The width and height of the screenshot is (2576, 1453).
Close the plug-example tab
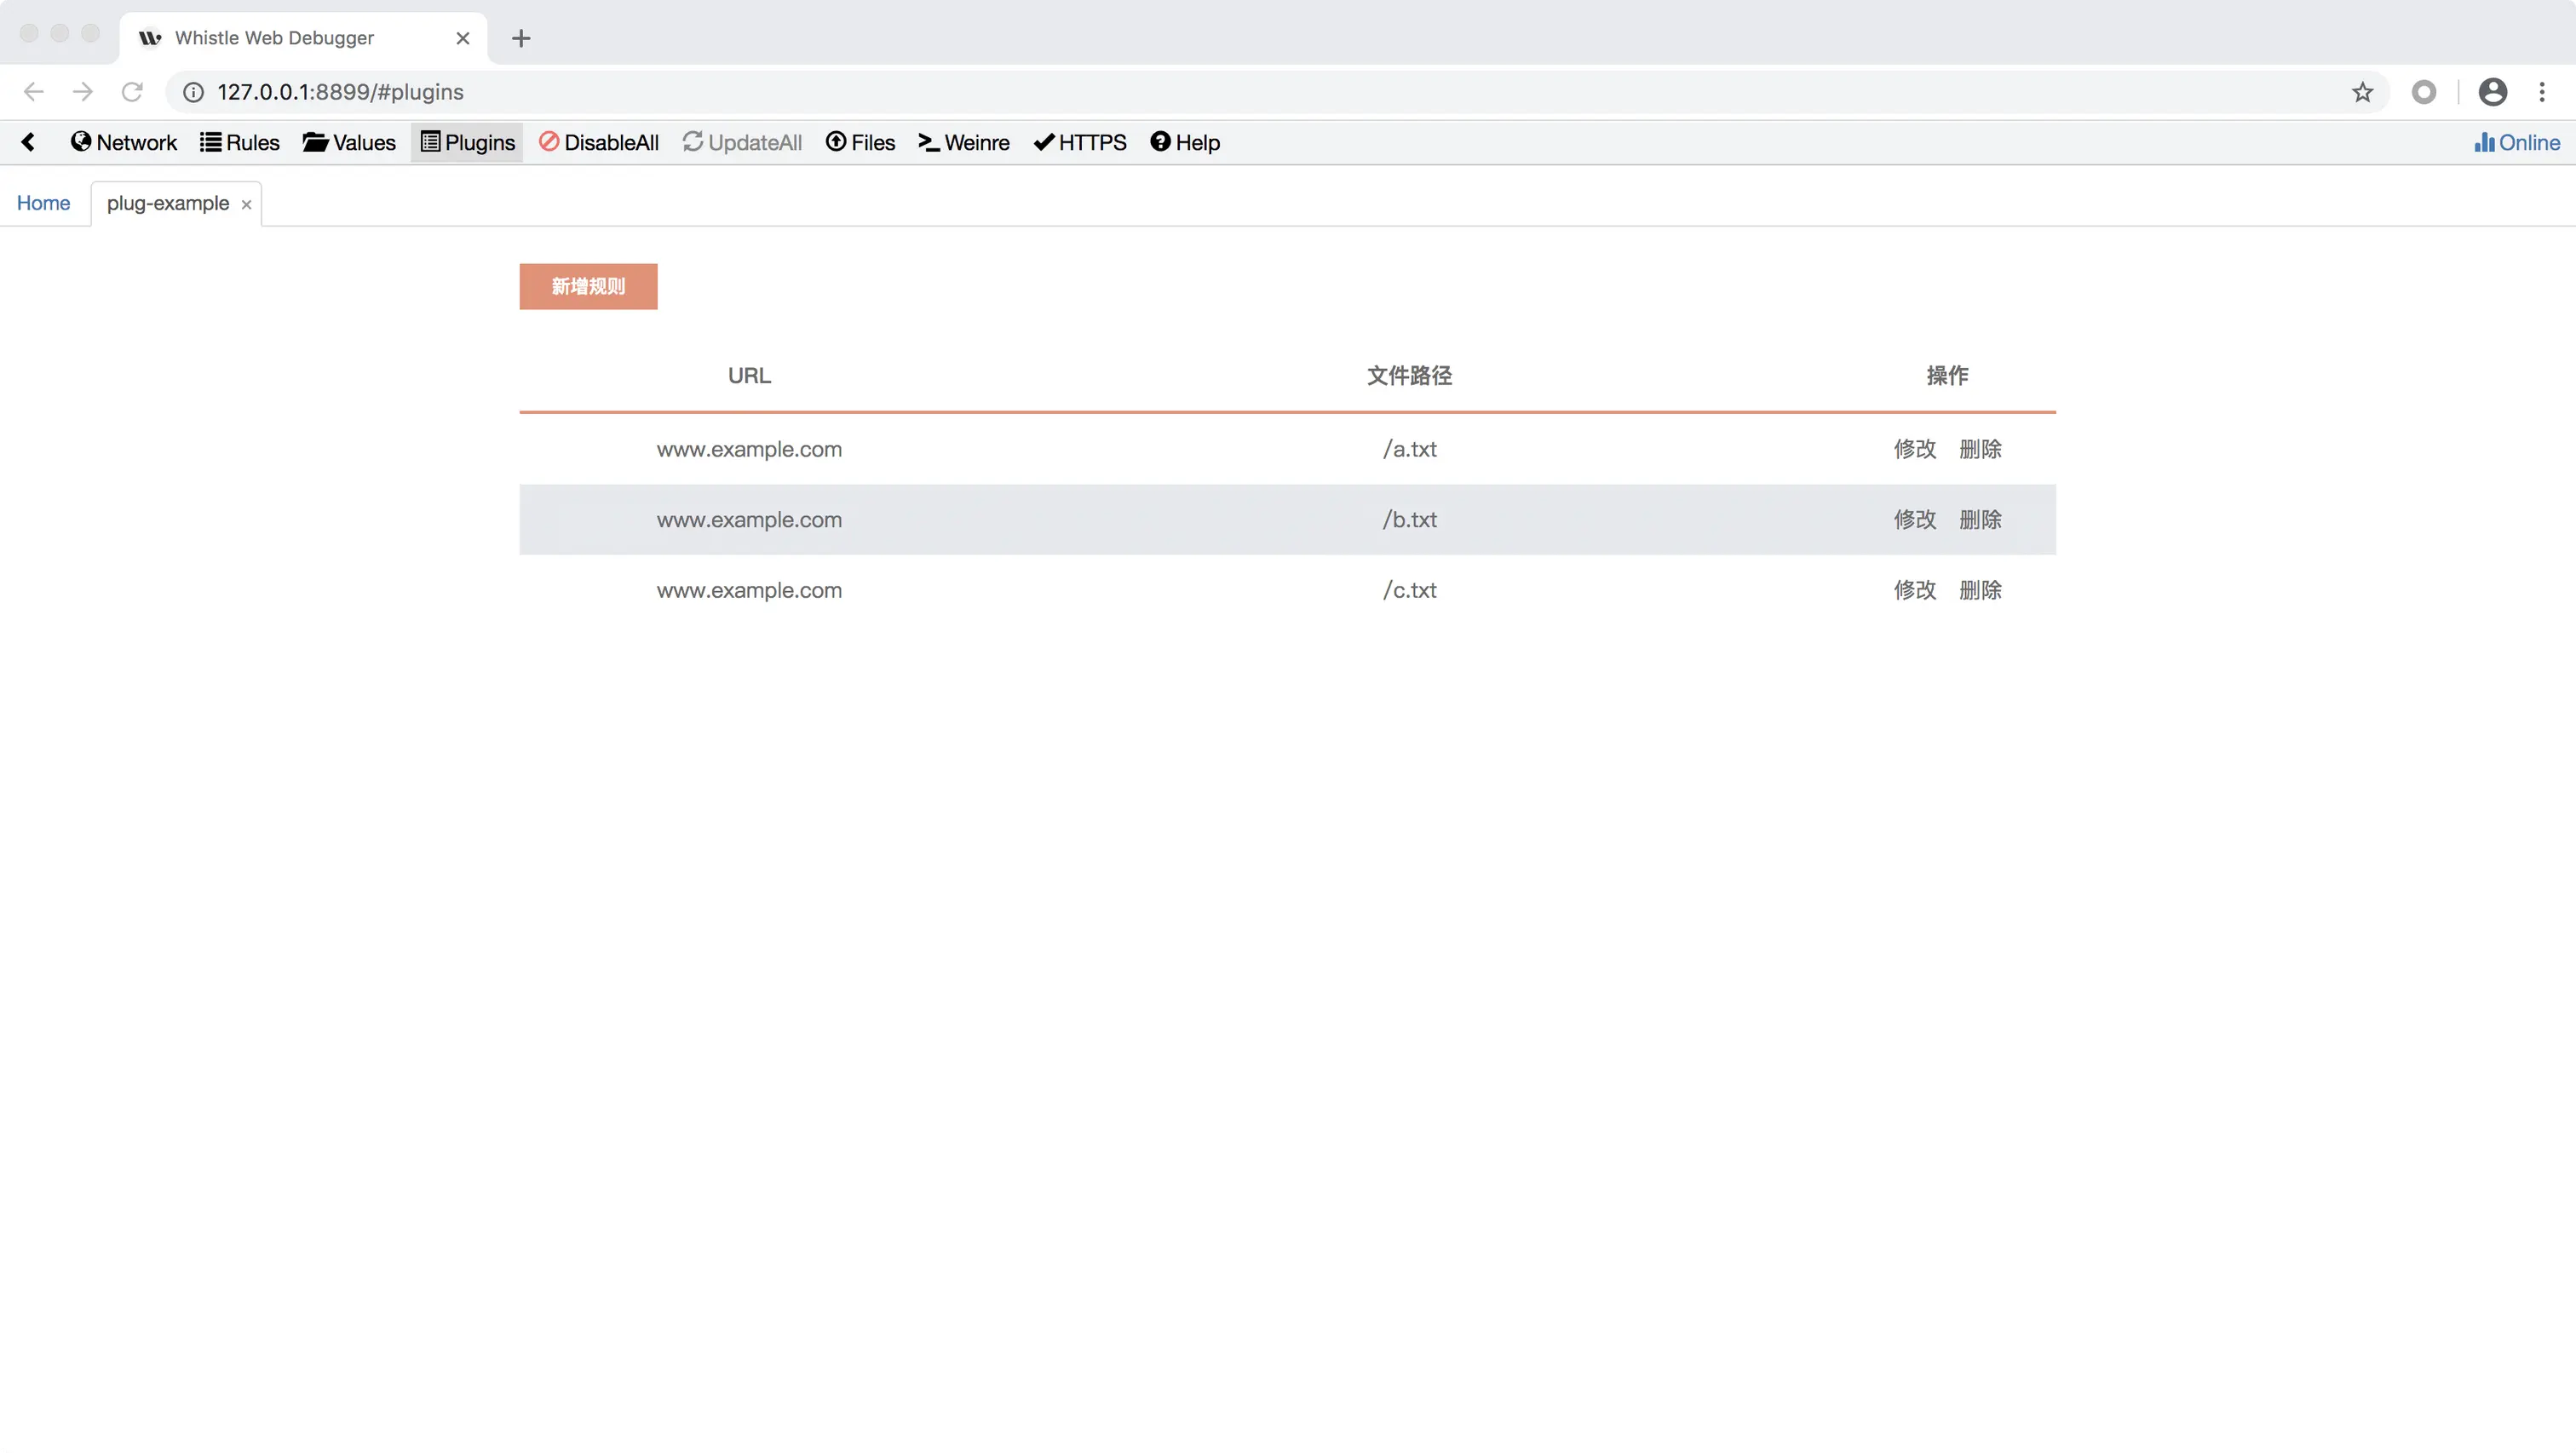[x=246, y=204]
